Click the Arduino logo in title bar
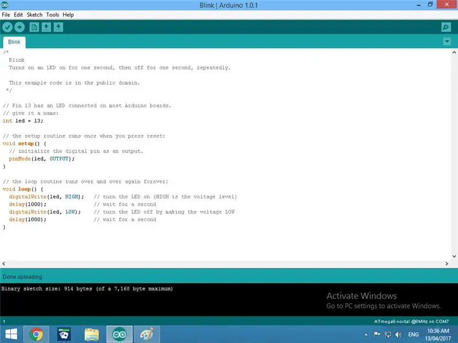 [x=5, y=5]
